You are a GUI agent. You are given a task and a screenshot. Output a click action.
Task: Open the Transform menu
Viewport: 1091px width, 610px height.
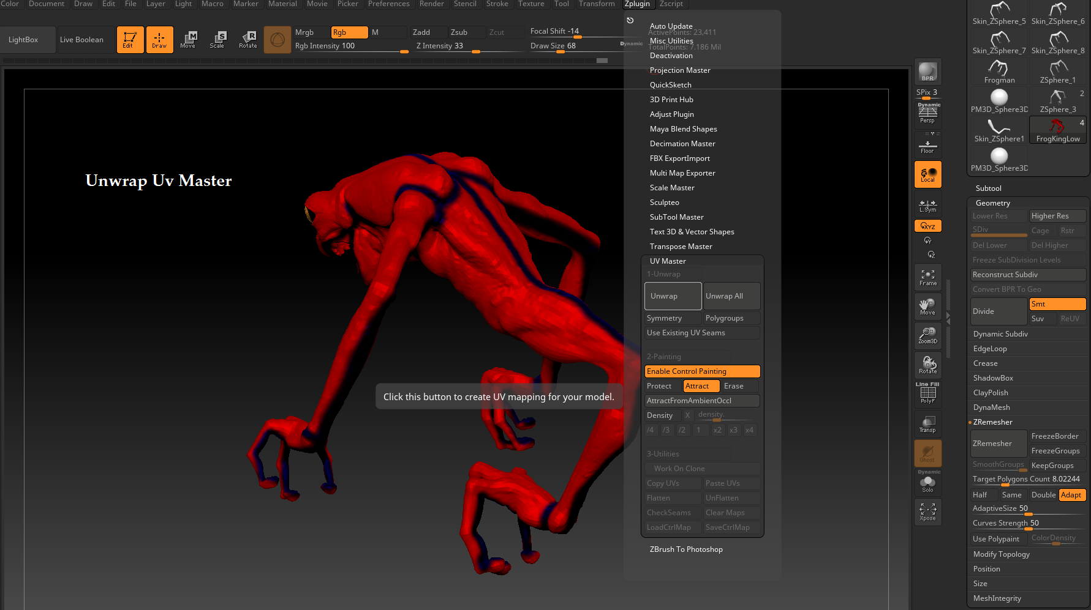pos(597,4)
